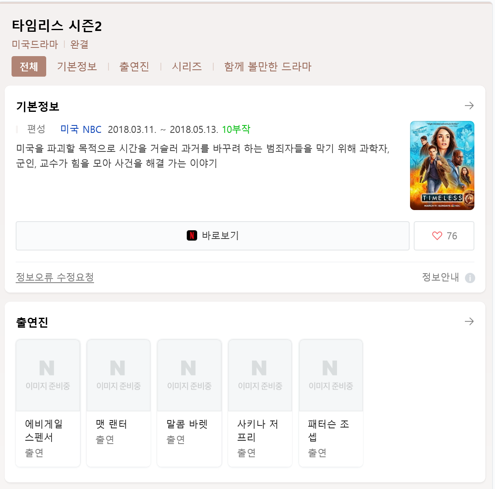The image size is (495, 489).
Task: Open the 미국 NBC broadcaster link
Action: [81, 129]
